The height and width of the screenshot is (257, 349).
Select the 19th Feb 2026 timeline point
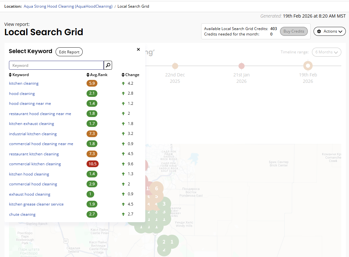click(x=308, y=66)
